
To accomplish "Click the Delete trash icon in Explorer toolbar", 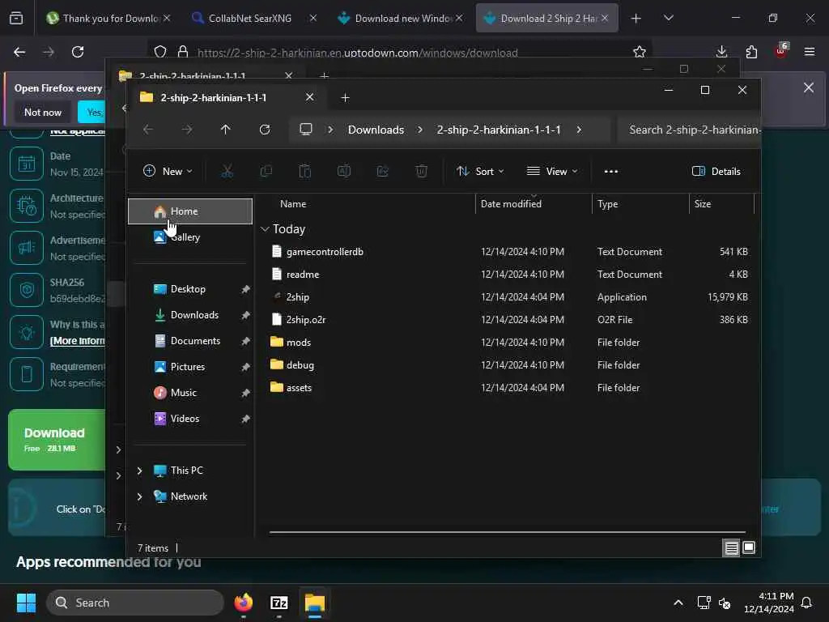I will pos(421,171).
